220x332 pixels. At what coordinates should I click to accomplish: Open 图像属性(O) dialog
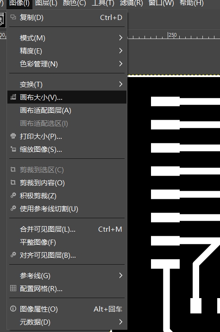(67, 309)
